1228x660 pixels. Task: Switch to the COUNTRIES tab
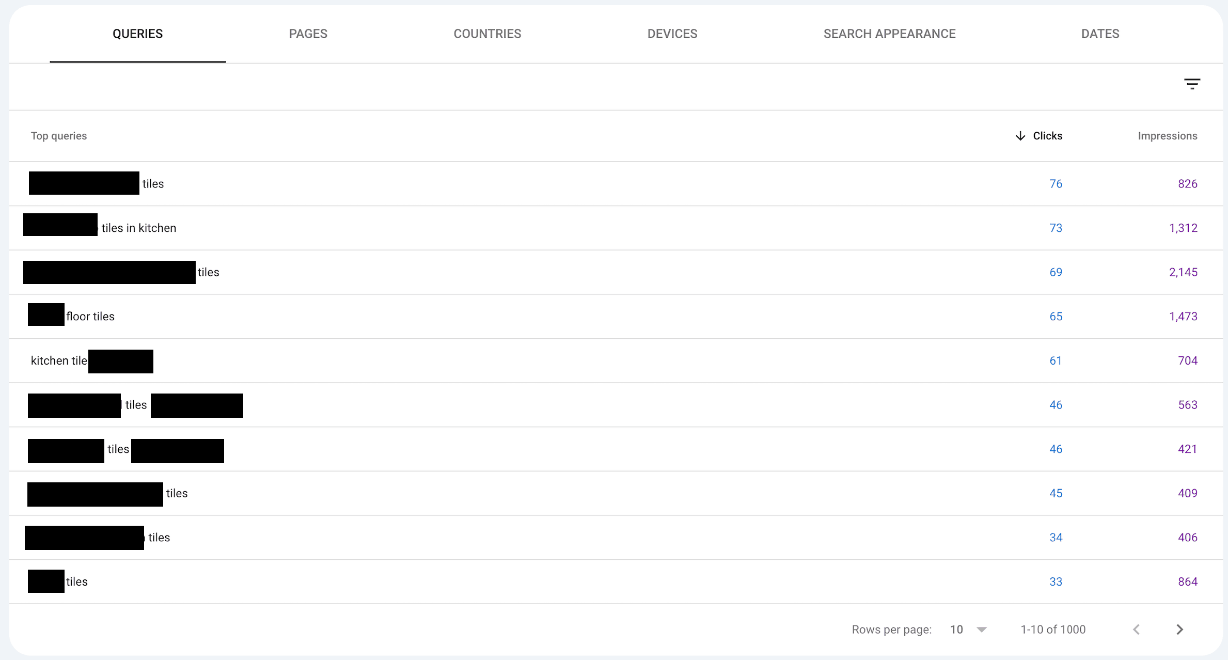tap(487, 34)
